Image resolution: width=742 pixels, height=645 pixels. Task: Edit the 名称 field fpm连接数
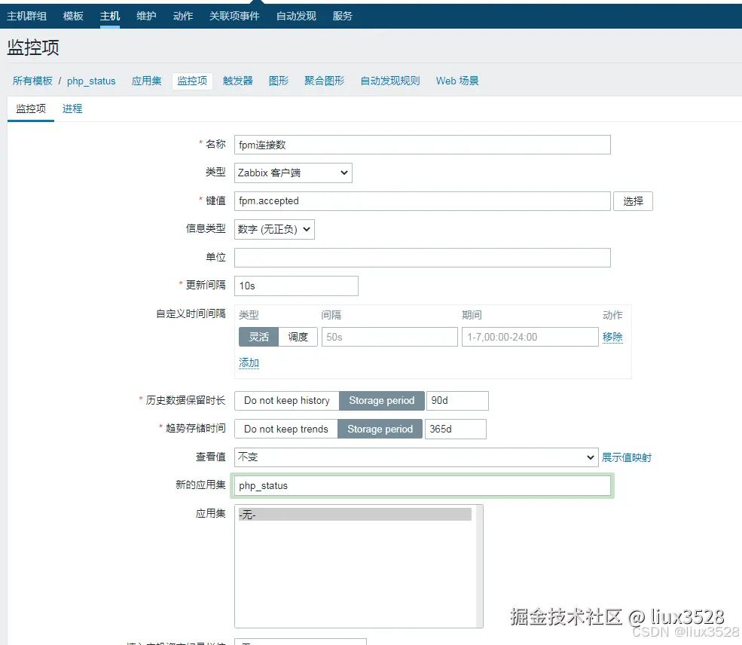(x=422, y=145)
